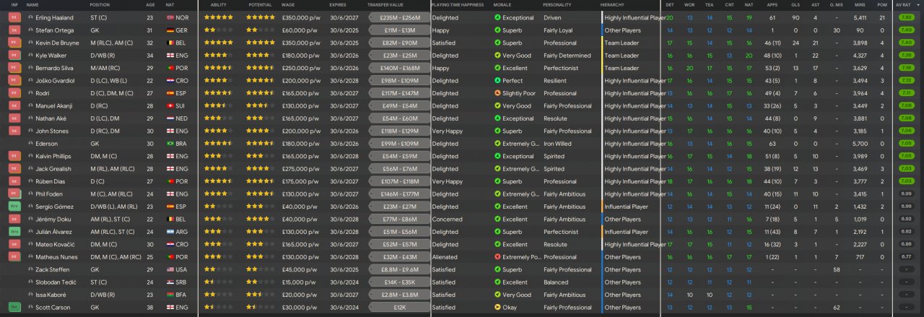
Task: Sort by the MORALE column header
Action: pyautogui.click(x=502, y=5)
